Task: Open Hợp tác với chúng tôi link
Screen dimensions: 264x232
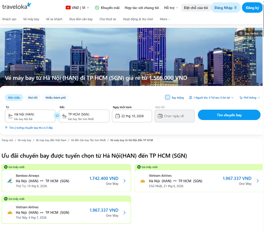Action: 142,8
